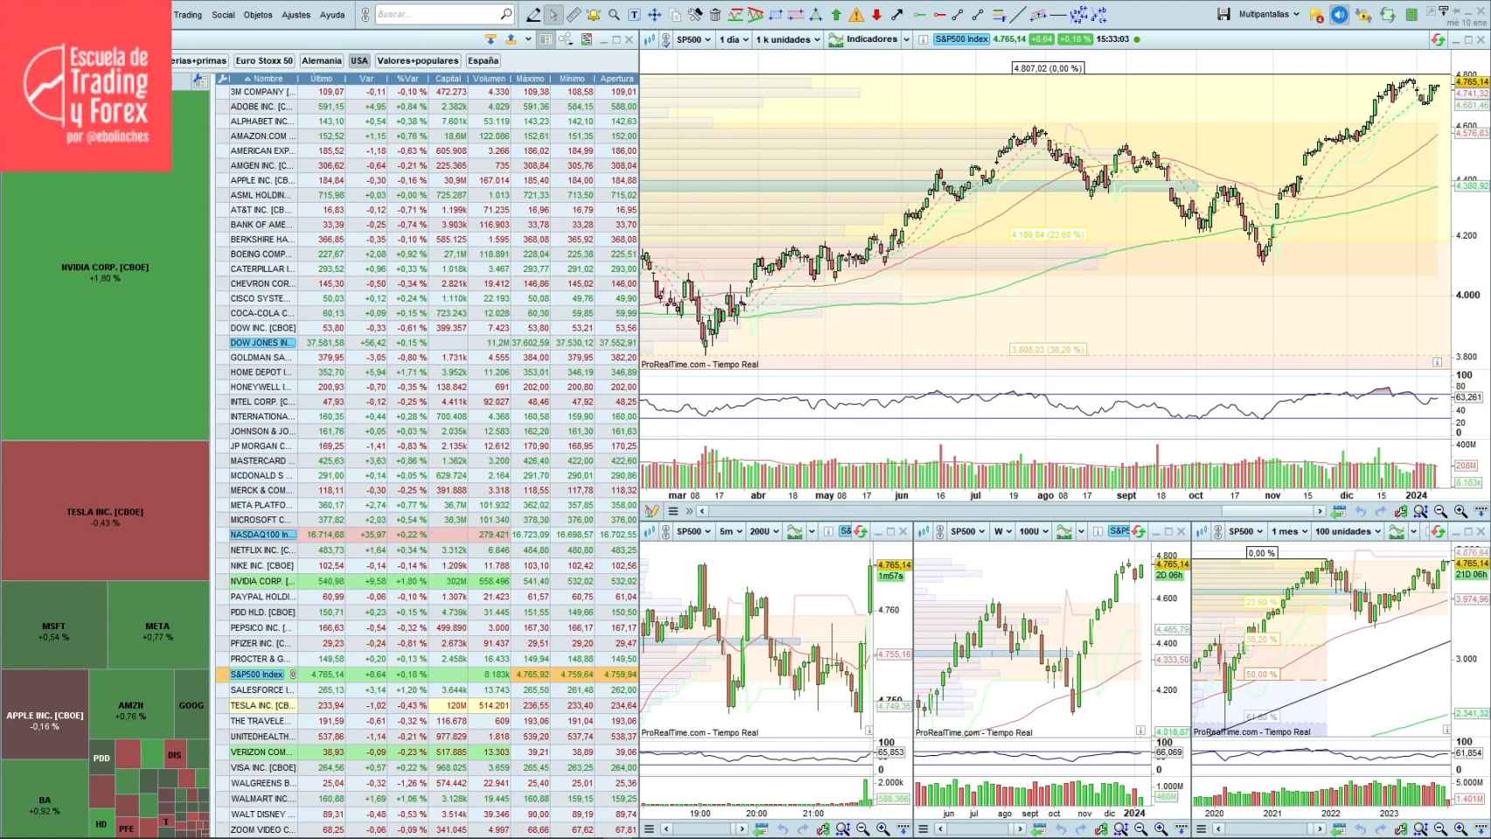Click the save workspace disk icon
Image resolution: width=1491 pixels, height=839 pixels.
coord(1224,14)
